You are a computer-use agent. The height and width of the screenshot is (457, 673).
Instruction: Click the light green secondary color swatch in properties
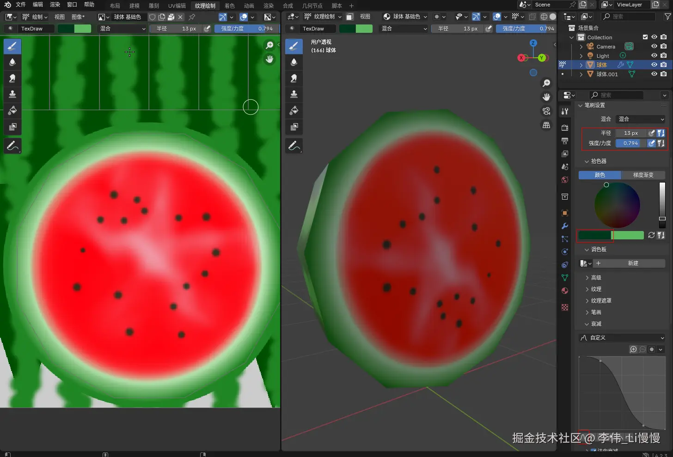point(628,235)
